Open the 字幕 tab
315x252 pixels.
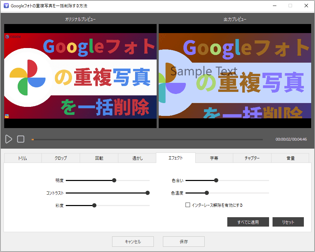click(214, 158)
